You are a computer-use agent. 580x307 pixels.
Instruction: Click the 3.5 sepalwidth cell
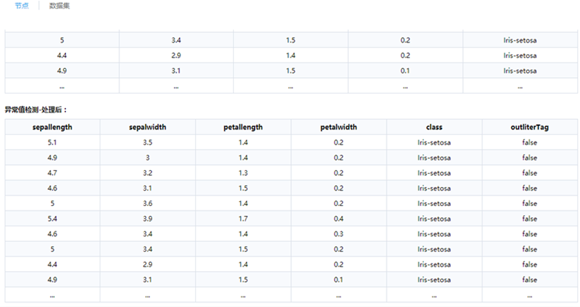tap(147, 142)
